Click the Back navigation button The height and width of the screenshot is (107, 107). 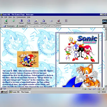tap(6, 22)
